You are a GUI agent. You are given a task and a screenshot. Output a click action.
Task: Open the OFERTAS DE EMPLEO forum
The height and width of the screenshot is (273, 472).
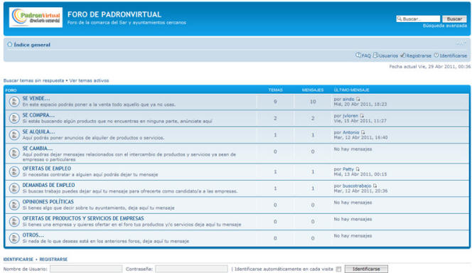click(x=47, y=168)
